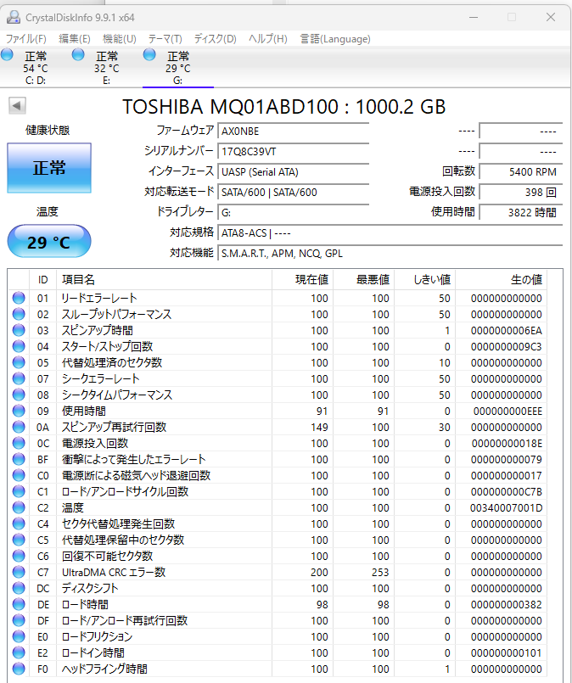Click the CrystalDiskInfo app icon in title bar
Image resolution: width=572 pixels, height=683 pixels.
[14, 18]
